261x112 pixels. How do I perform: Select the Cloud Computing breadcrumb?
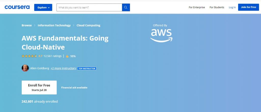pos(88,25)
